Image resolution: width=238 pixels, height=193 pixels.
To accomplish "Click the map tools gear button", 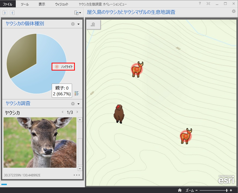I will [93, 24].
